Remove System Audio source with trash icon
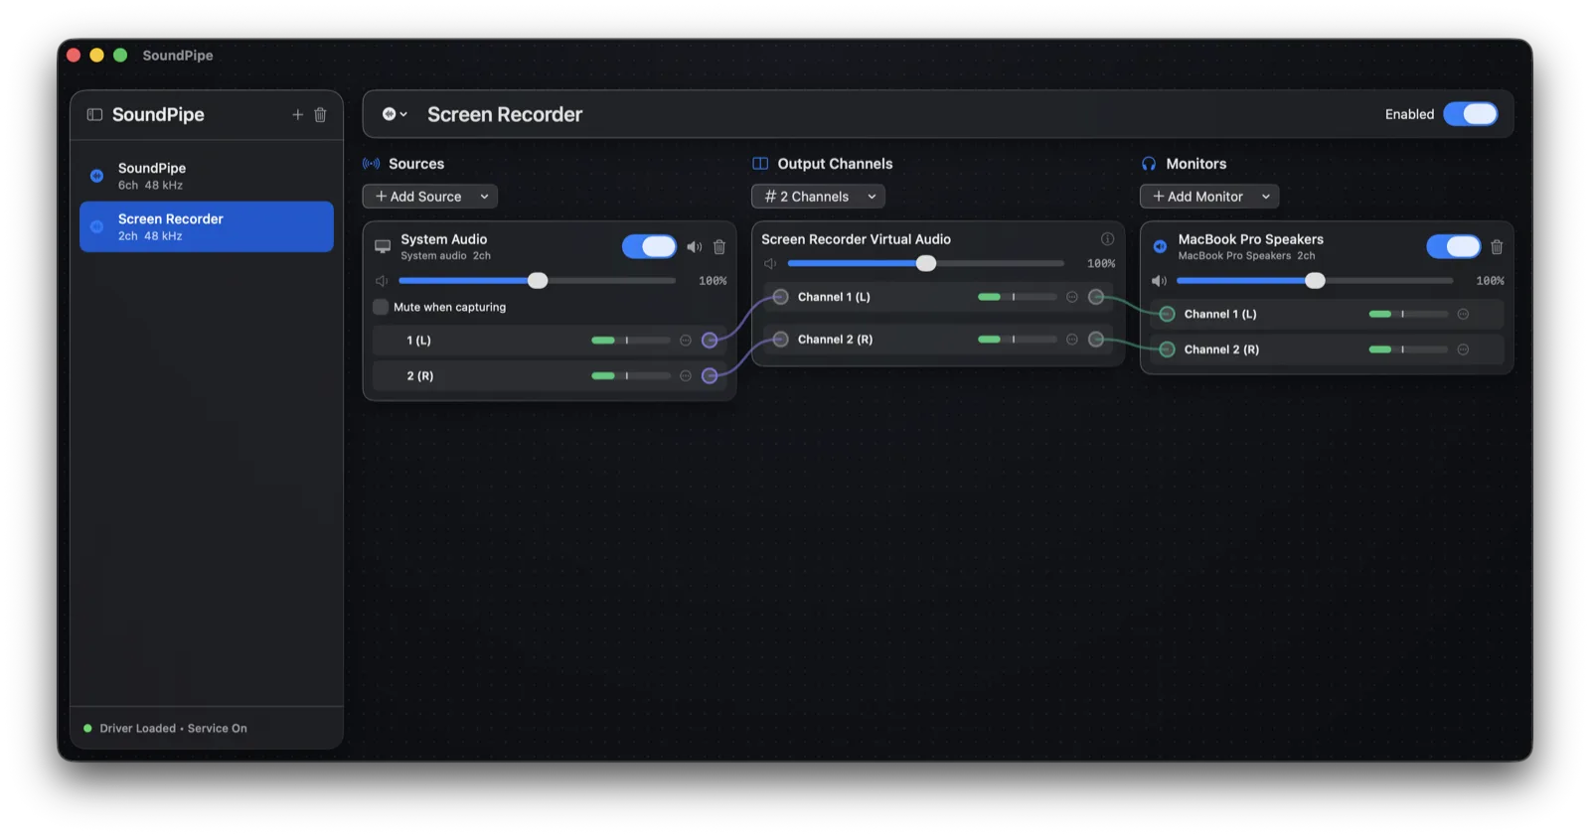The width and height of the screenshot is (1590, 837). [x=719, y=246]
